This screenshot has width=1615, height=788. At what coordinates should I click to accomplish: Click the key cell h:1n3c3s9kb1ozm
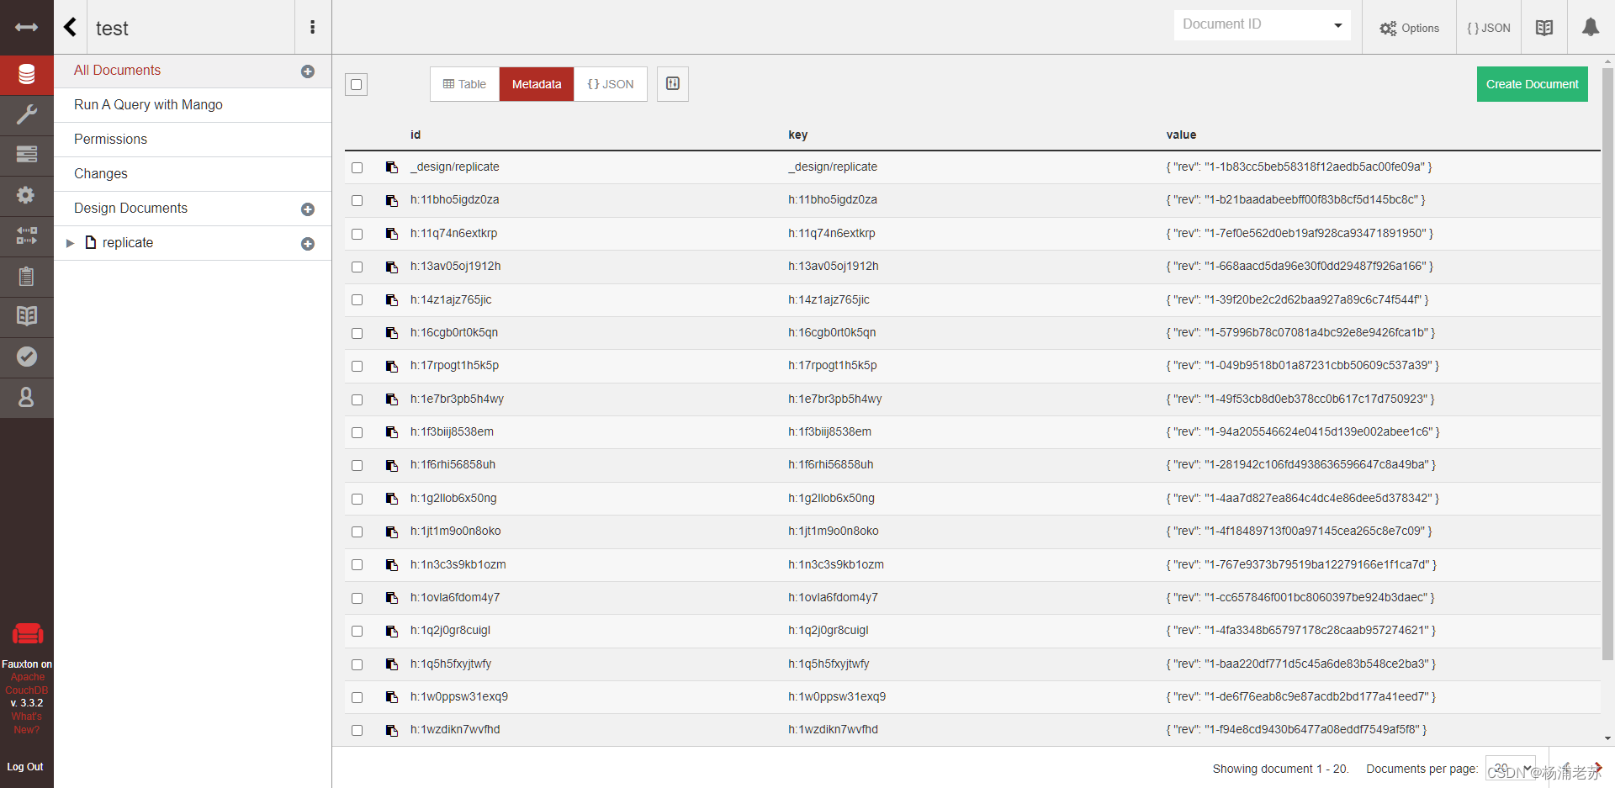[x=836, y=565]
